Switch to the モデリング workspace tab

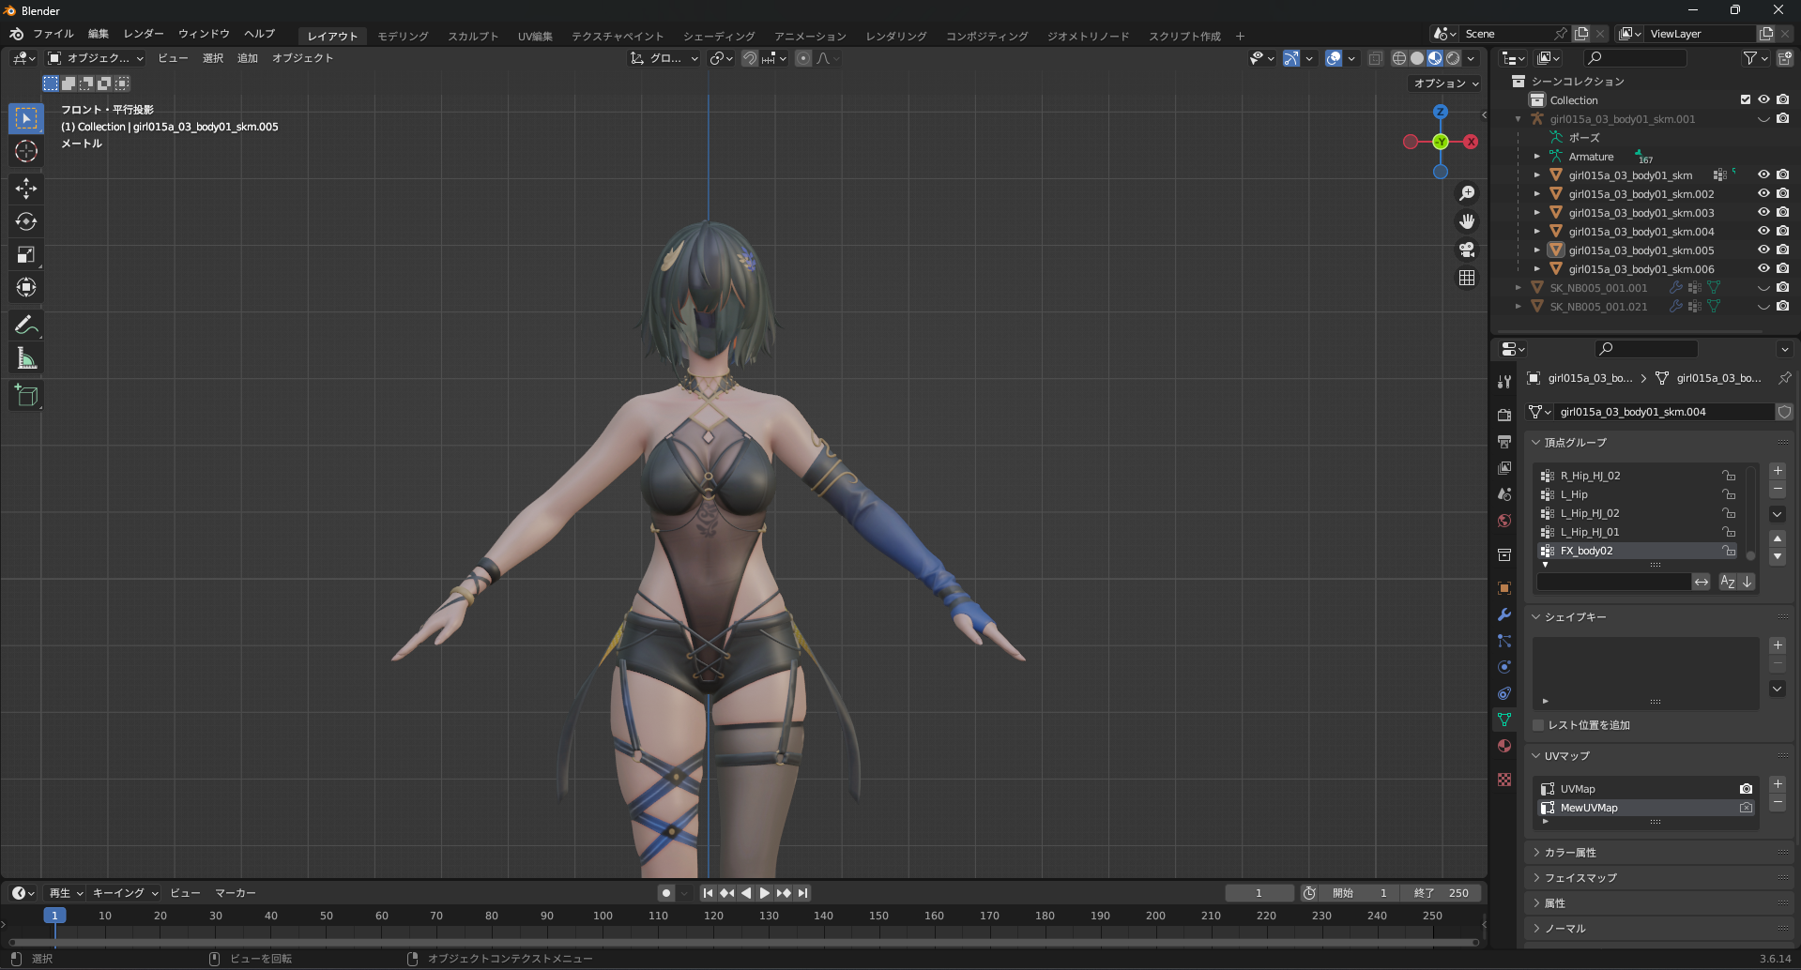[x=403, y=36]
